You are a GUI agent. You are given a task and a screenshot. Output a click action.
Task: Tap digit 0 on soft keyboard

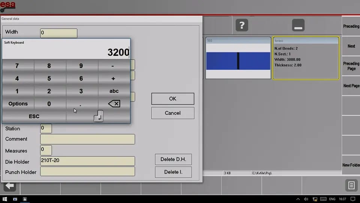[x=49, y=104]
